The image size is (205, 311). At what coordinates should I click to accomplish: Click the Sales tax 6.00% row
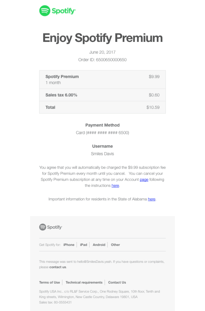[103, 95]
